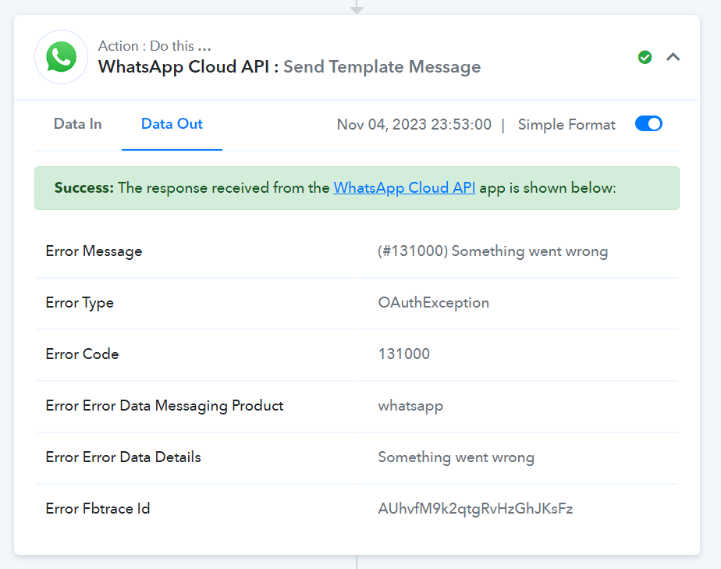Select the Error Message row value

493,251
